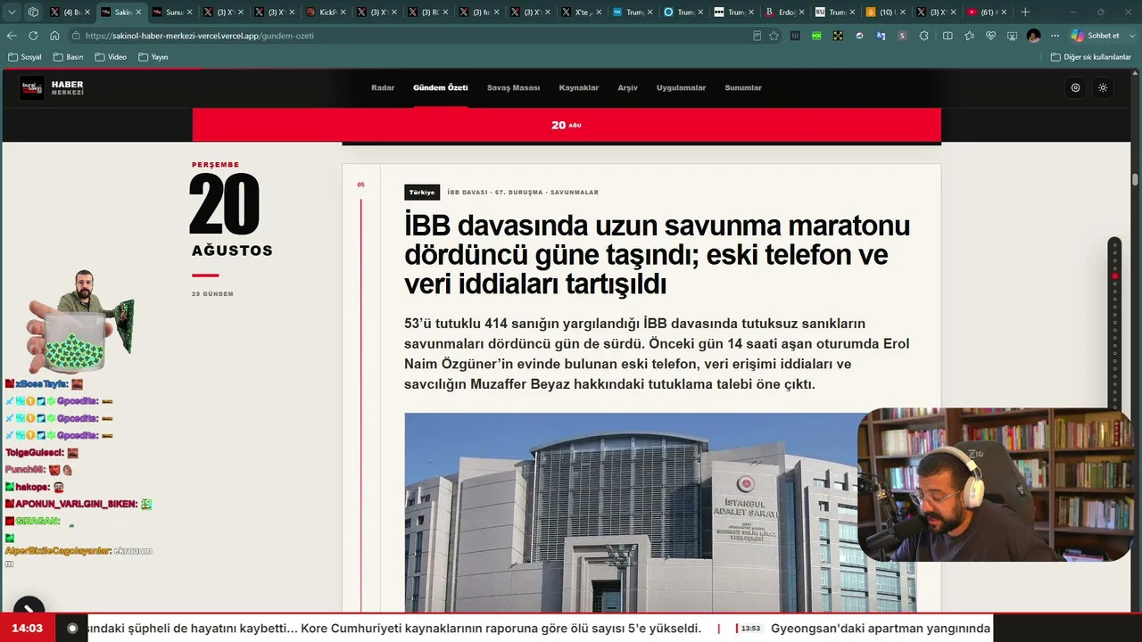Select the red 20 AĞU date bar
This screenshot has height=642, width=1142.
pyautogui.click(x=567, y=125)
